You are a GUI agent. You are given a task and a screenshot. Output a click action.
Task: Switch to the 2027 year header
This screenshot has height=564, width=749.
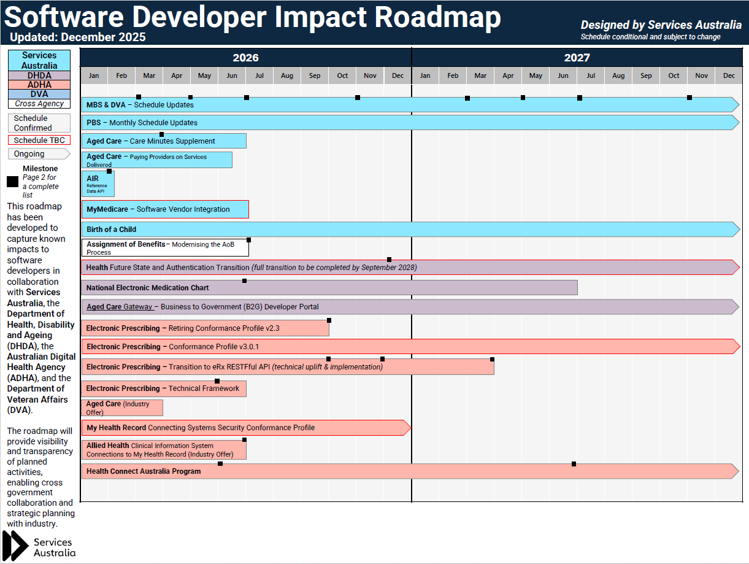click(x=575, y=58)
